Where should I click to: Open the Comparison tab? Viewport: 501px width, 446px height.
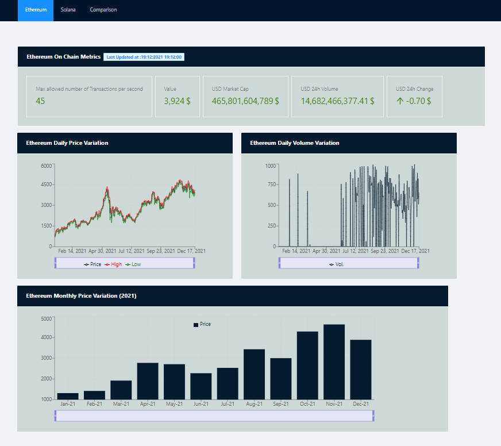click(103, 10)
